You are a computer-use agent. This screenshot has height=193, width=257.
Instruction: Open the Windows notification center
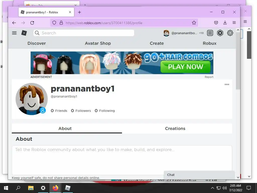(249, 188)
